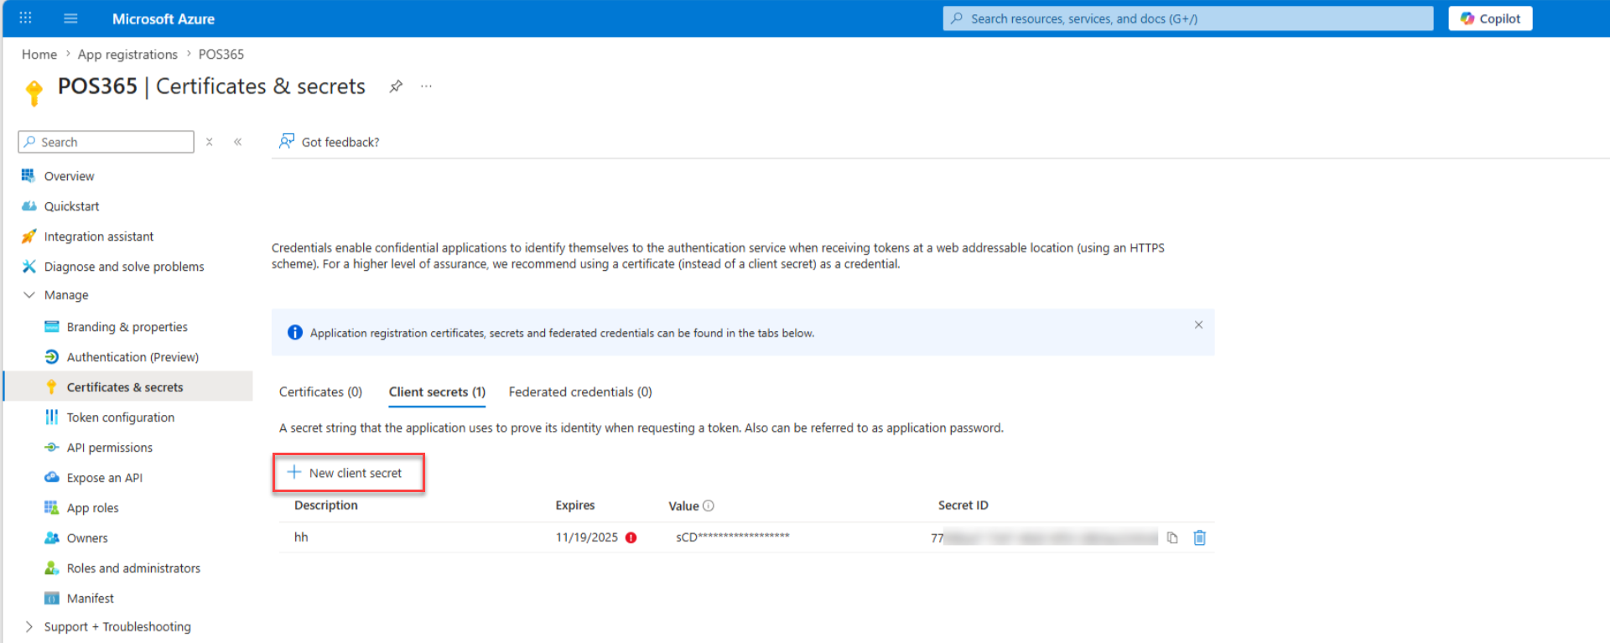Viewport: 1610px width, 643px height.
Task: Click New client secret button
Action: coord(348,473)
